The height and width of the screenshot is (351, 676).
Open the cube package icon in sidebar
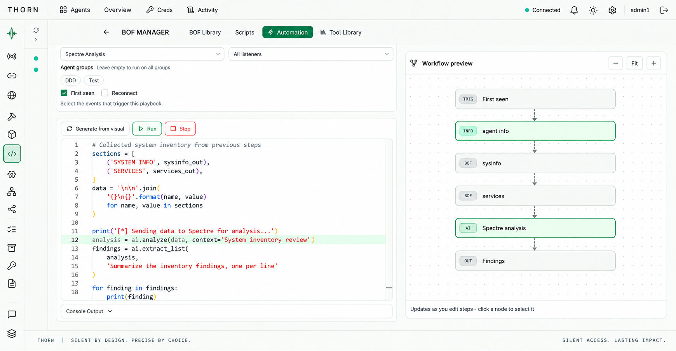(12, 134)
